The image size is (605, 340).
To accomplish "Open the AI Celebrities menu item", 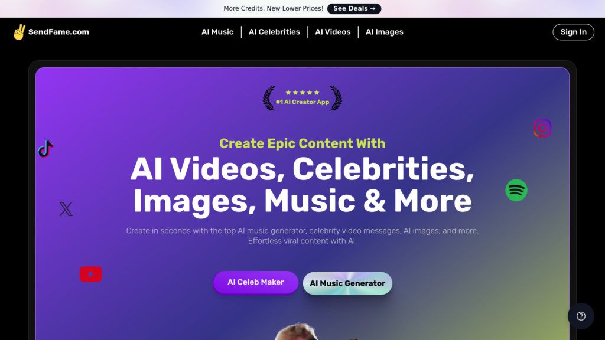I will pos(274,32).
